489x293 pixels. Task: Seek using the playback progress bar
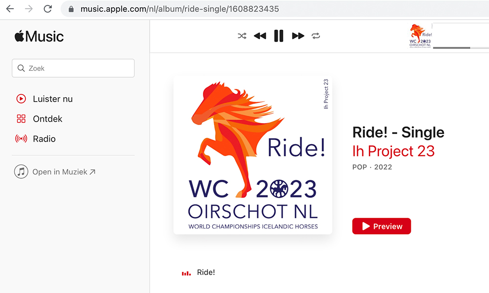point(461,48)
